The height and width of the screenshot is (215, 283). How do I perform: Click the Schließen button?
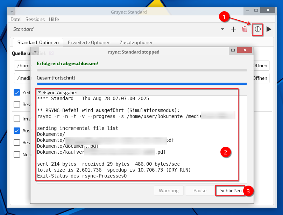pos(231,190)
